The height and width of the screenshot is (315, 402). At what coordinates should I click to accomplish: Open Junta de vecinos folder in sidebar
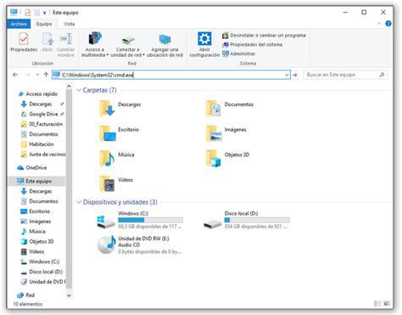click(x=43, y=155)
